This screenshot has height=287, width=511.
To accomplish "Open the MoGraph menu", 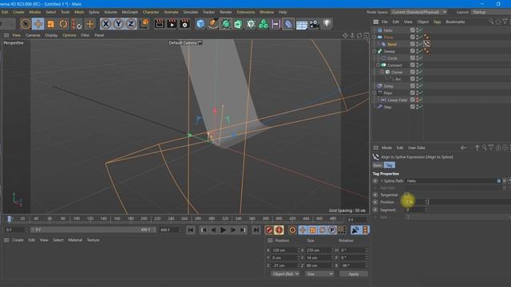I will (x=129, y=12).
